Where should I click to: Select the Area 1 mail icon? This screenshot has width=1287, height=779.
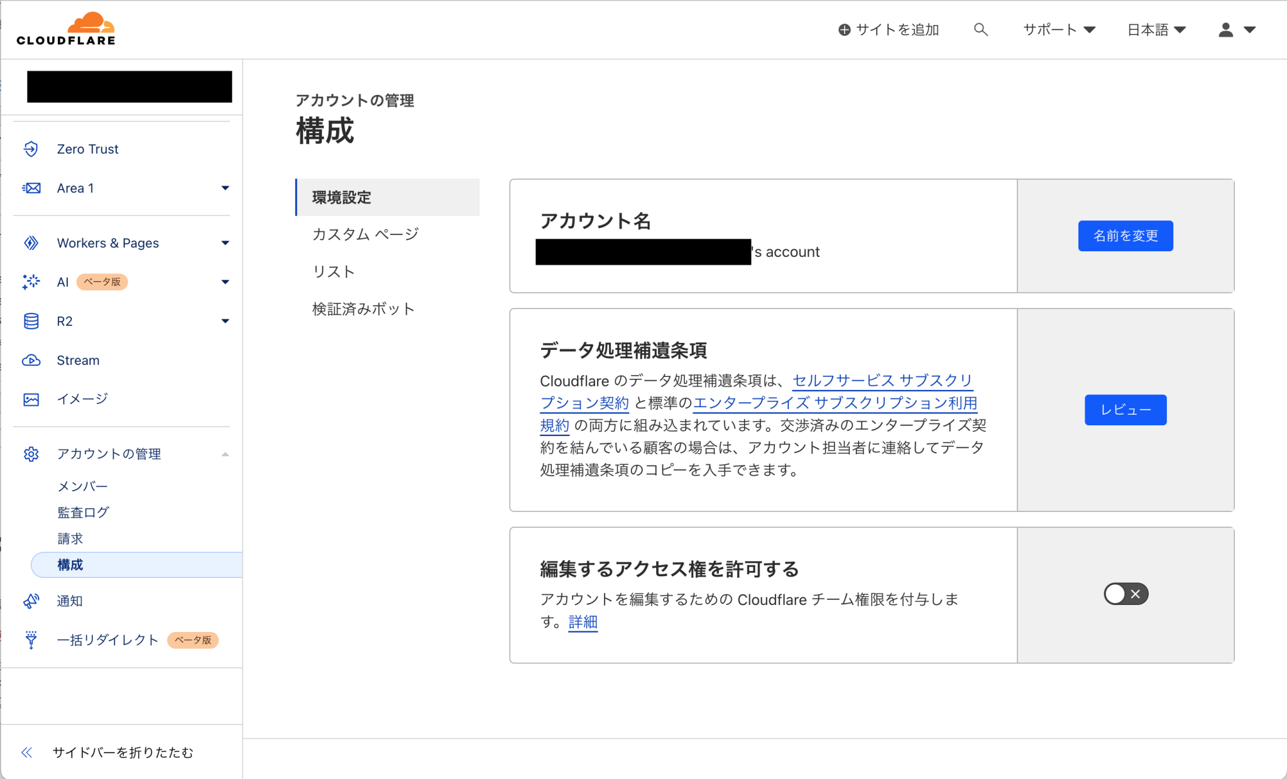[31, 188]
